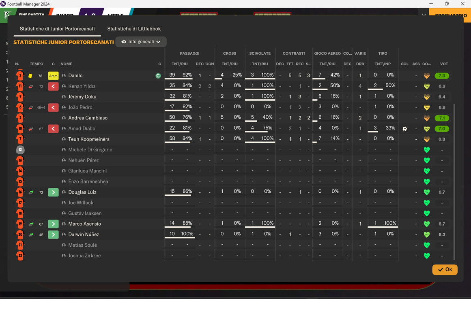The width and height of the screenshot is (471, 324).
Task: Click person icon beside Teun Koopmeiners
Action: [64, 139]
